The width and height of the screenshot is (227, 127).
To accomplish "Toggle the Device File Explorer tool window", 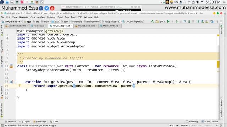I will tap(221, 107).
